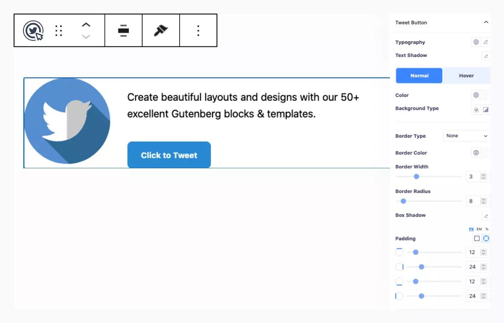Click the block drag handle icon

pos(59,30)
